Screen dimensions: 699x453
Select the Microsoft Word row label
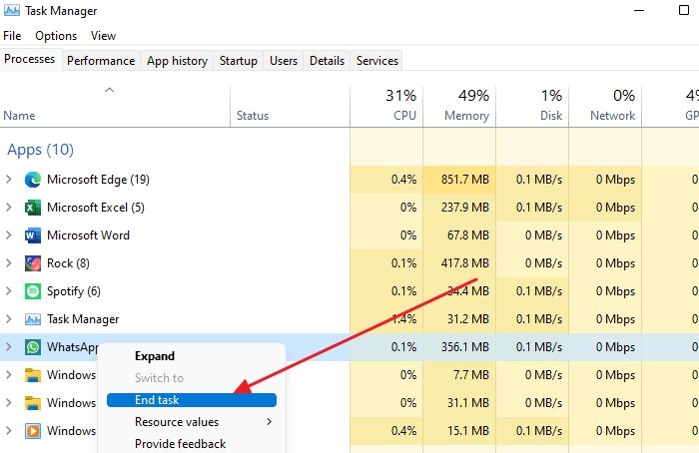(x=88, y=235)
